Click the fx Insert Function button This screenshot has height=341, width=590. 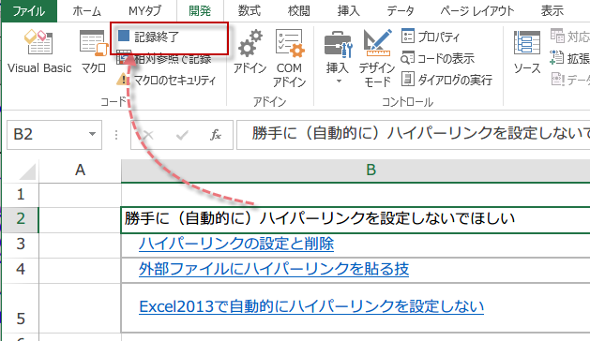click(x=216, y=135)
